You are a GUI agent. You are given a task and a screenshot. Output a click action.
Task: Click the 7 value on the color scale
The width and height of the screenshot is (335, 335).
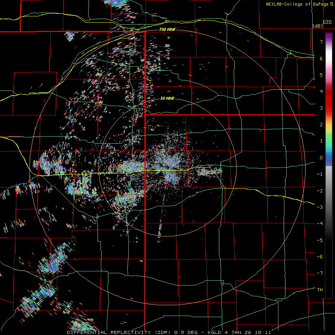pos(321,42)
